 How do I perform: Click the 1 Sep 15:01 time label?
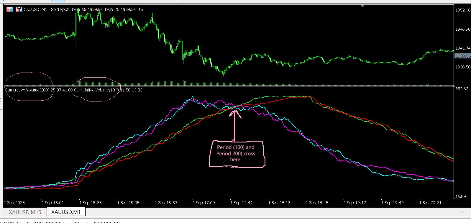pos(53,203)
